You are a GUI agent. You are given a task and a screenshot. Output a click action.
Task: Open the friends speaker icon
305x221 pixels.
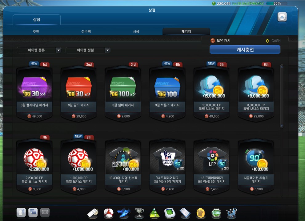pos(21,212)
